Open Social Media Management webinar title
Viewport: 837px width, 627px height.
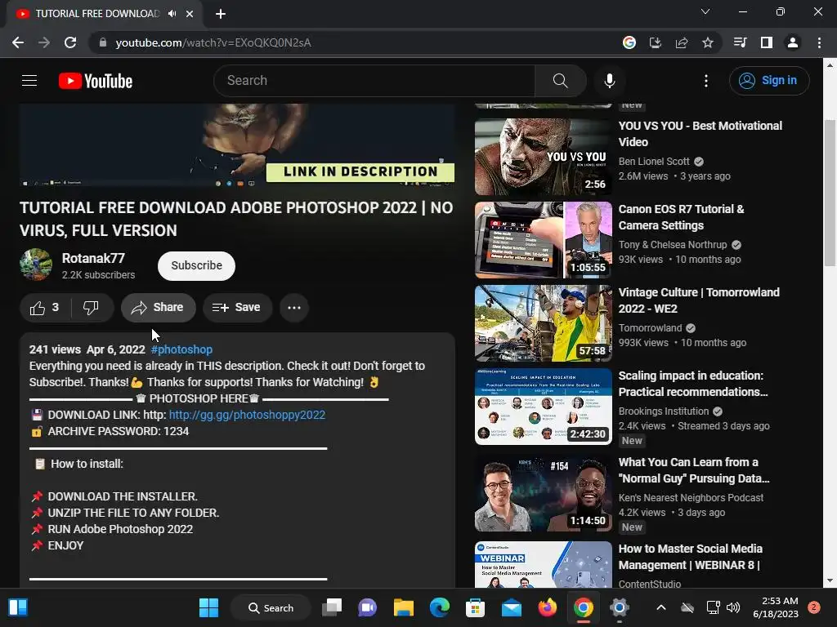[x=690, y=557]
